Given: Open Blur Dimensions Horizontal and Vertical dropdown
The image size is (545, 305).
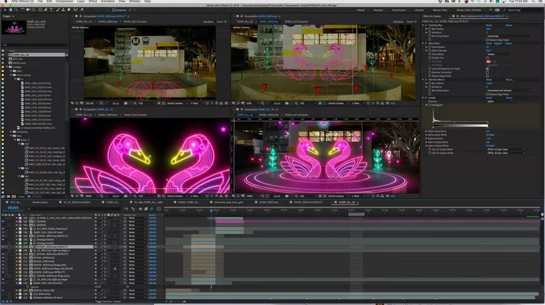Looking at the screenshot, I should (510, 91).
